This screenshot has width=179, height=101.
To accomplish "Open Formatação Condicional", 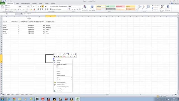I will (85, 8).
